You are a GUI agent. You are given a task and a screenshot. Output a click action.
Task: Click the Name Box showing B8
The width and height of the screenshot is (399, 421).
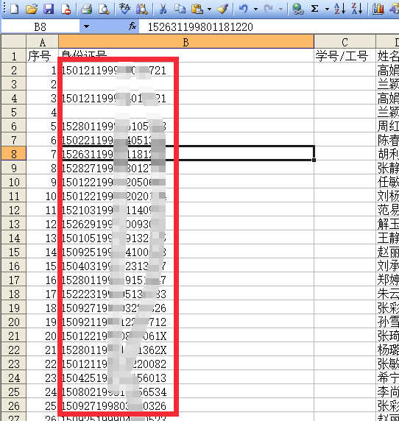coord(40,26)
